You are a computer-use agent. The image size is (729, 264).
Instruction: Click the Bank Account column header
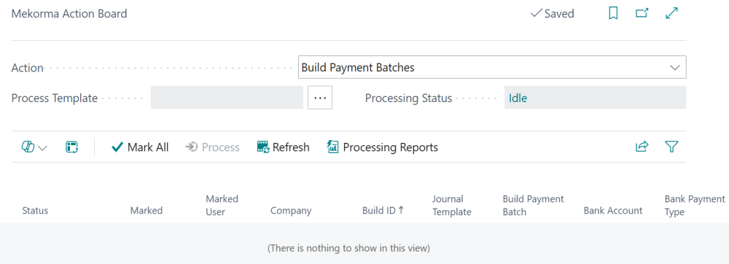(613, 211)
